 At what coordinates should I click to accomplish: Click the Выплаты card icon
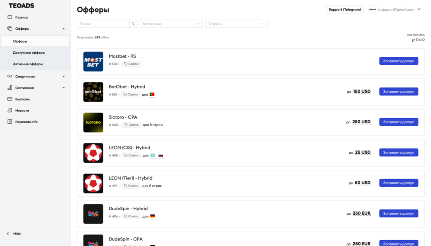point(10,99)
